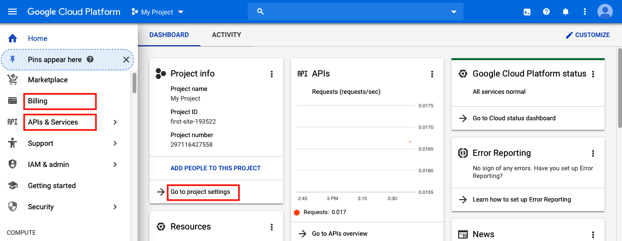Open the My Project selector dropdown
Image resolution: width=622 pixels, height=241 pixels.
click(x=158, y=12)
